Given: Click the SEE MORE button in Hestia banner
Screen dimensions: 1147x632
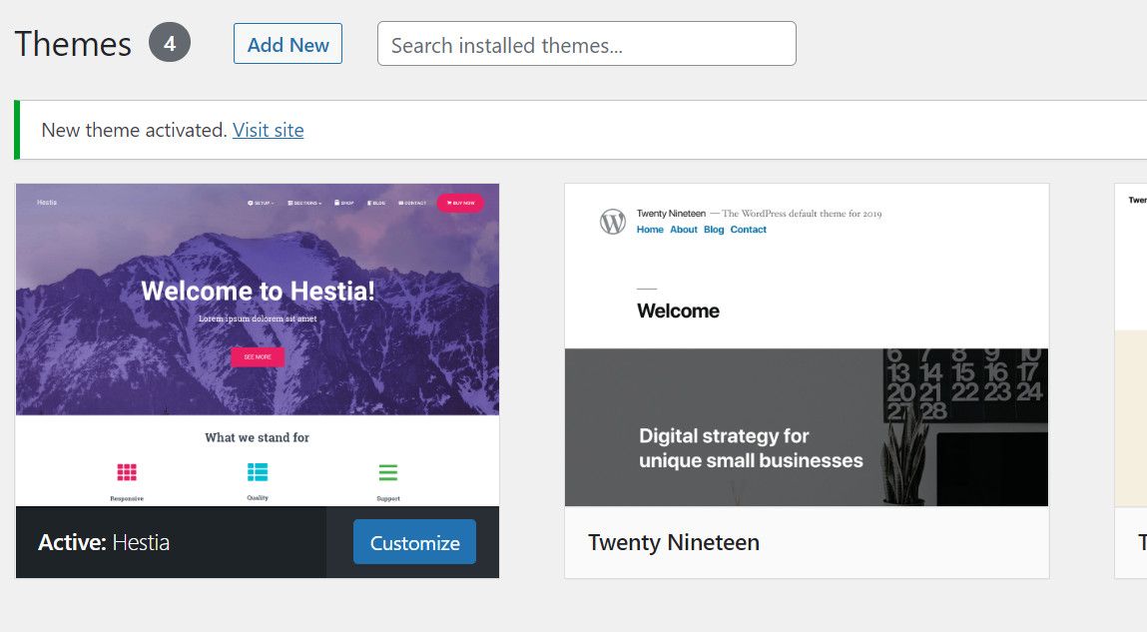Looking at the screenshot, I should [257, 355].
